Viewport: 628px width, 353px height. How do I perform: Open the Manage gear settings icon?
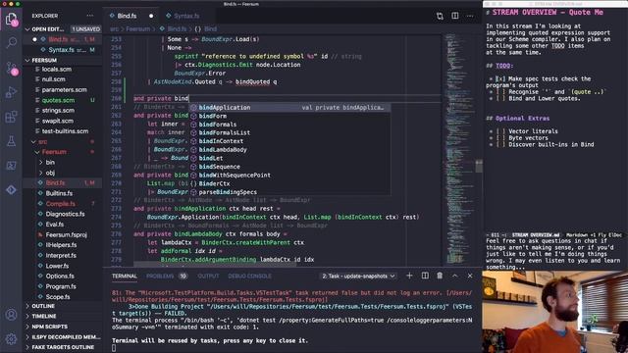coord(11,339)
